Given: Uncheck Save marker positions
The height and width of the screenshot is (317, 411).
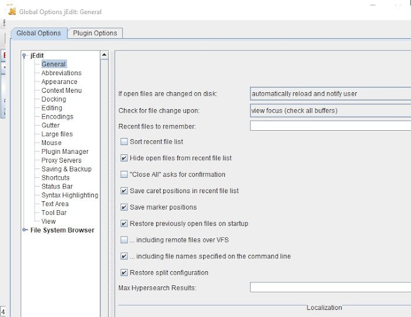Looking at the screenshot, I should tap(124, 207).
